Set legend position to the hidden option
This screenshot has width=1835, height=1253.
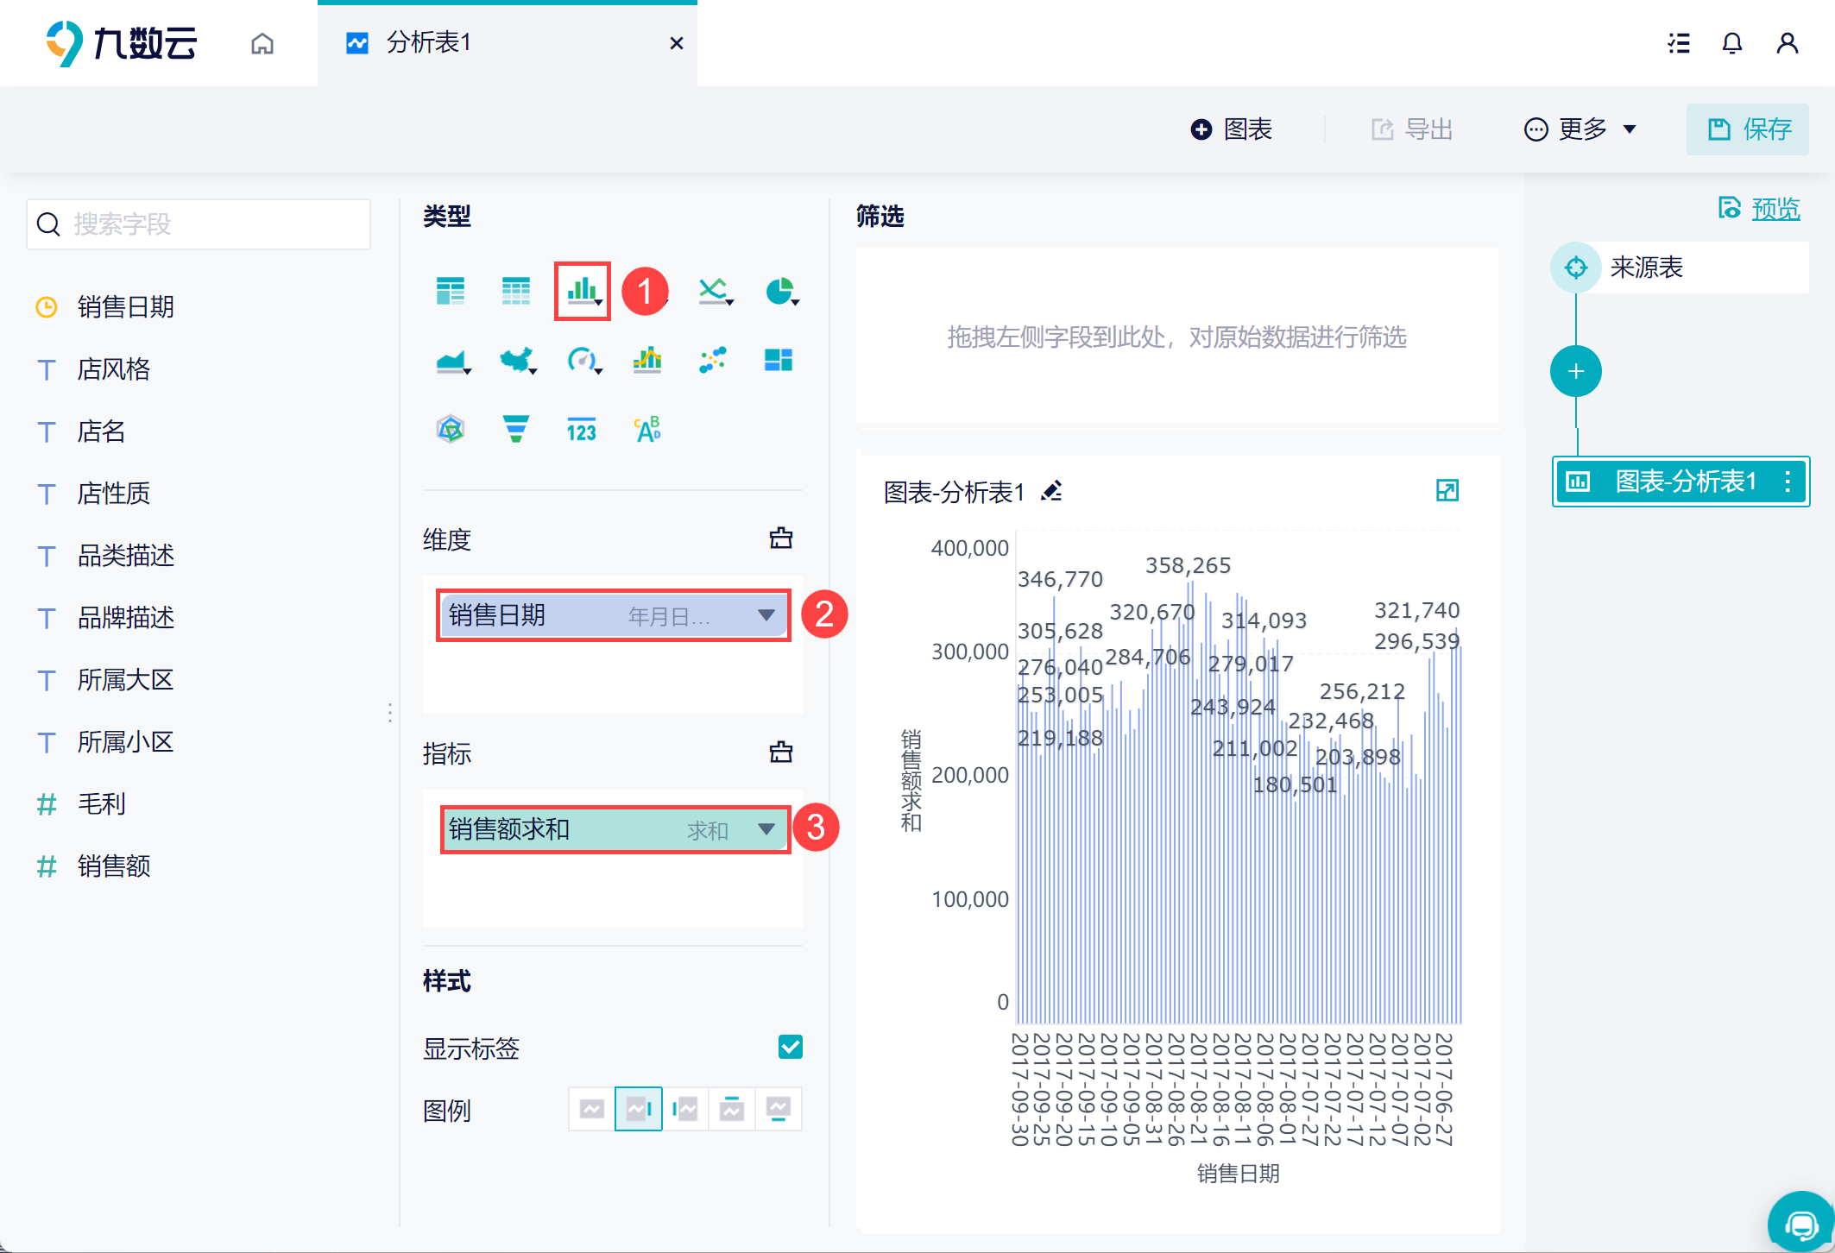tap(592, 1109)
